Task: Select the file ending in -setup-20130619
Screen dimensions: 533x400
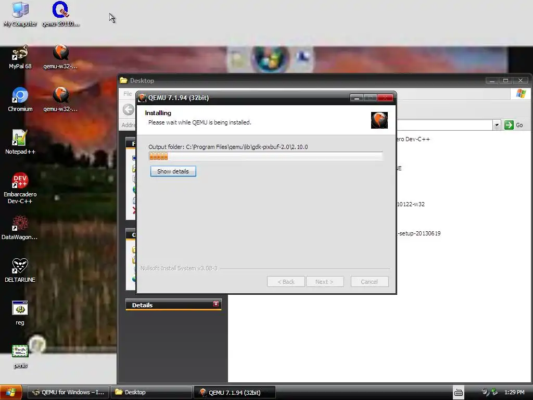Action: (419, 233)
